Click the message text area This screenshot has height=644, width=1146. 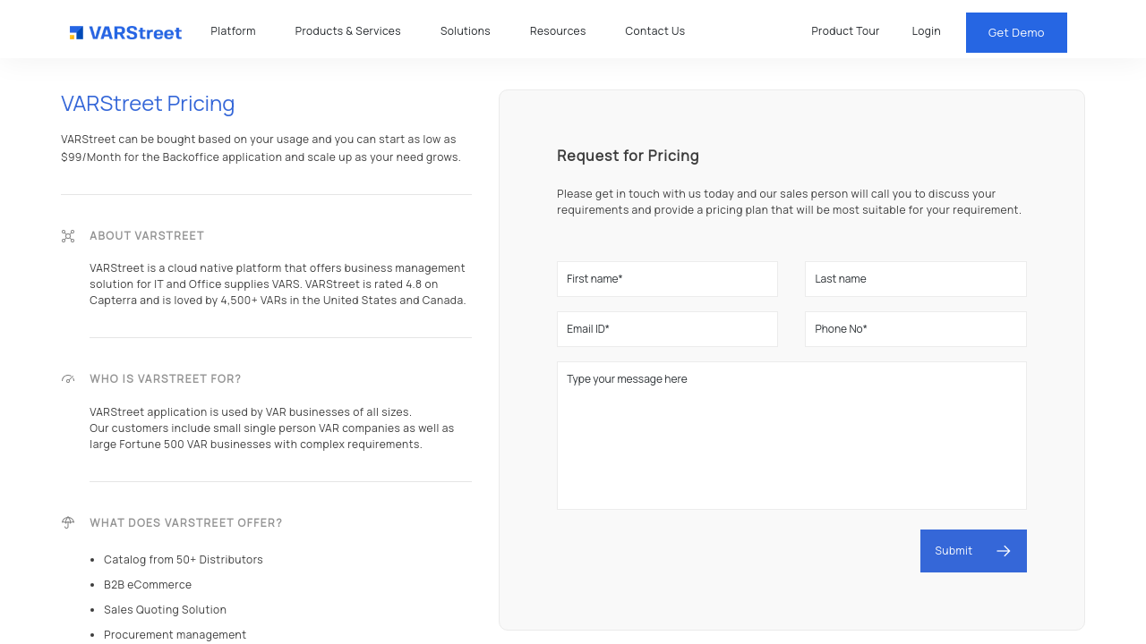(x=791, y=436)
